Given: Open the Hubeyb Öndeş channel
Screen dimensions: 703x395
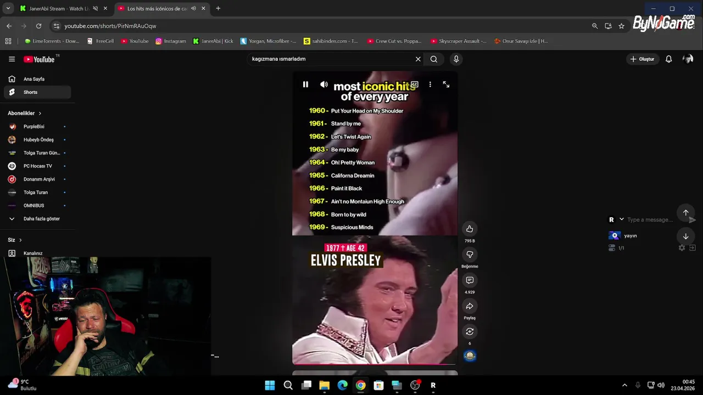Looking at the screenshot, I should pos(37,140).
